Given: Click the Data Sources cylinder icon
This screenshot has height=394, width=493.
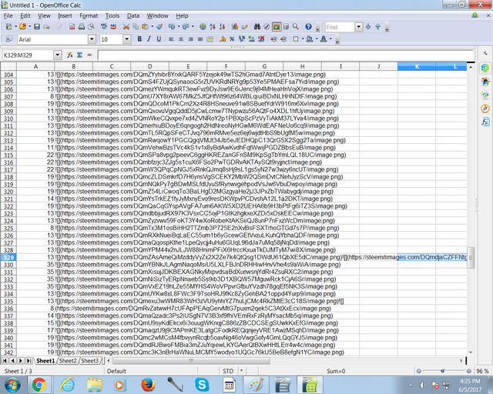Looking at the screenshot, I should [x=286, y=27].
